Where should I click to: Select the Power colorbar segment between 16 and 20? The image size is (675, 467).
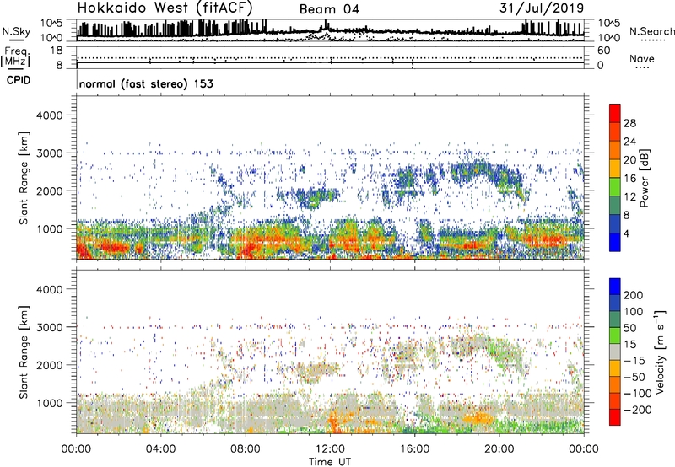(x=615, y=168)
